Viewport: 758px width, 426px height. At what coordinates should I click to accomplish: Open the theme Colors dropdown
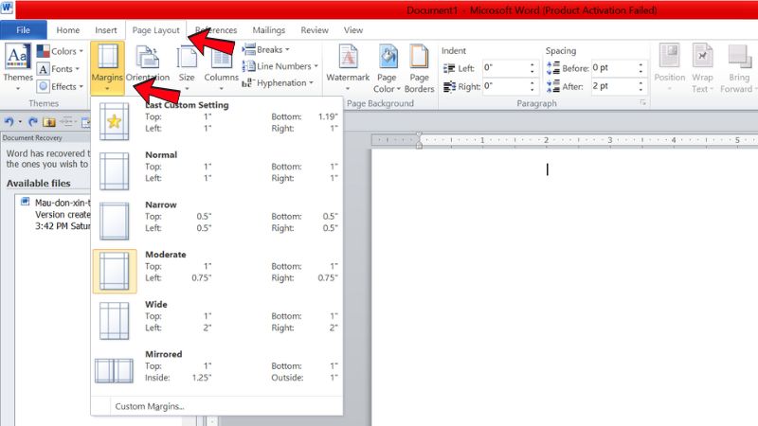[60, 51]
